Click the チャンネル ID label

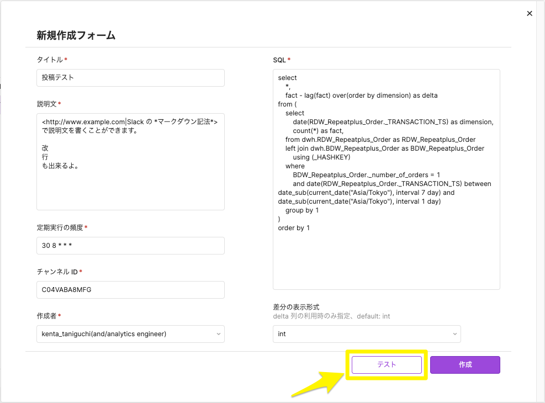[57, 272]
